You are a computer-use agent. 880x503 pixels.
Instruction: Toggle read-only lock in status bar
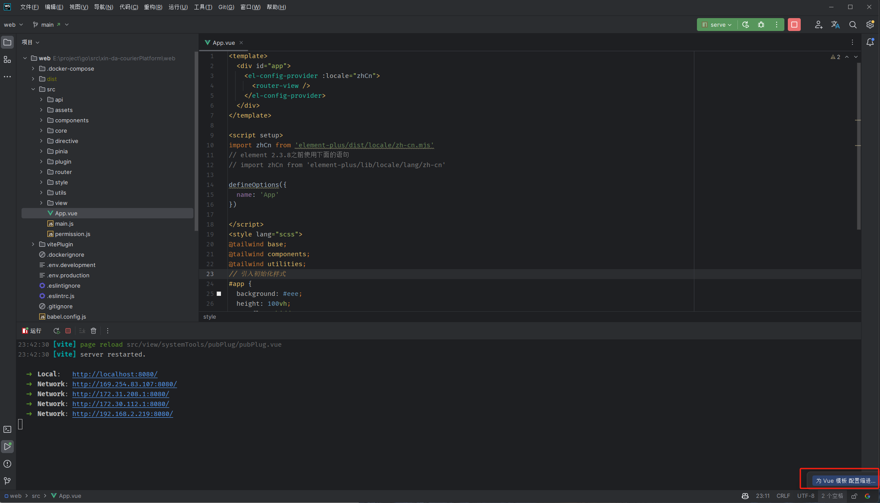(x=854, y=496)
